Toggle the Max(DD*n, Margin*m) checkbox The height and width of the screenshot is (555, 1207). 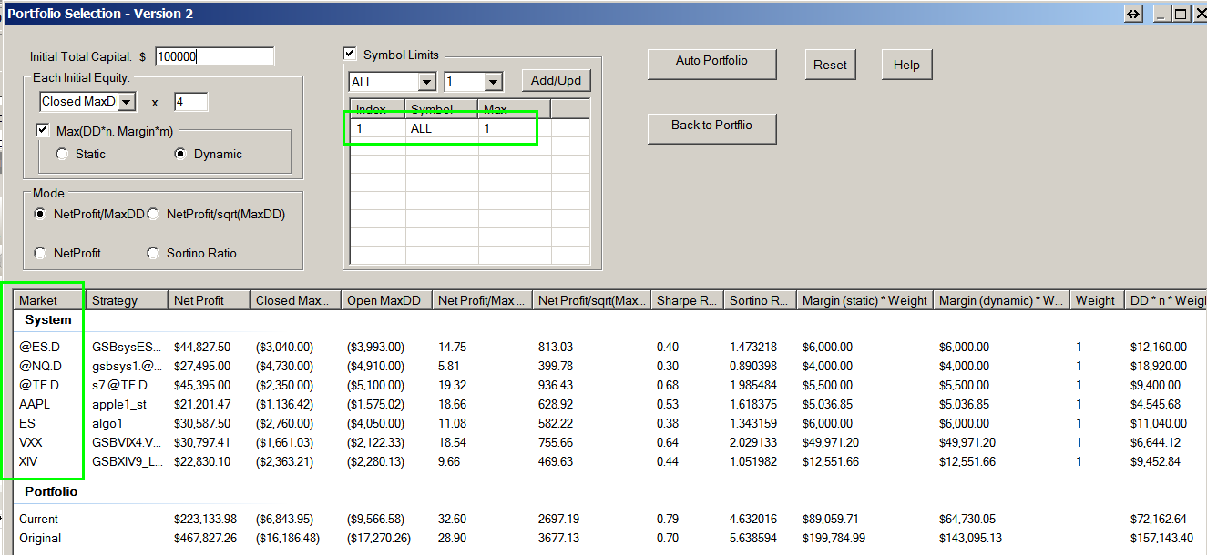(43, 130)
